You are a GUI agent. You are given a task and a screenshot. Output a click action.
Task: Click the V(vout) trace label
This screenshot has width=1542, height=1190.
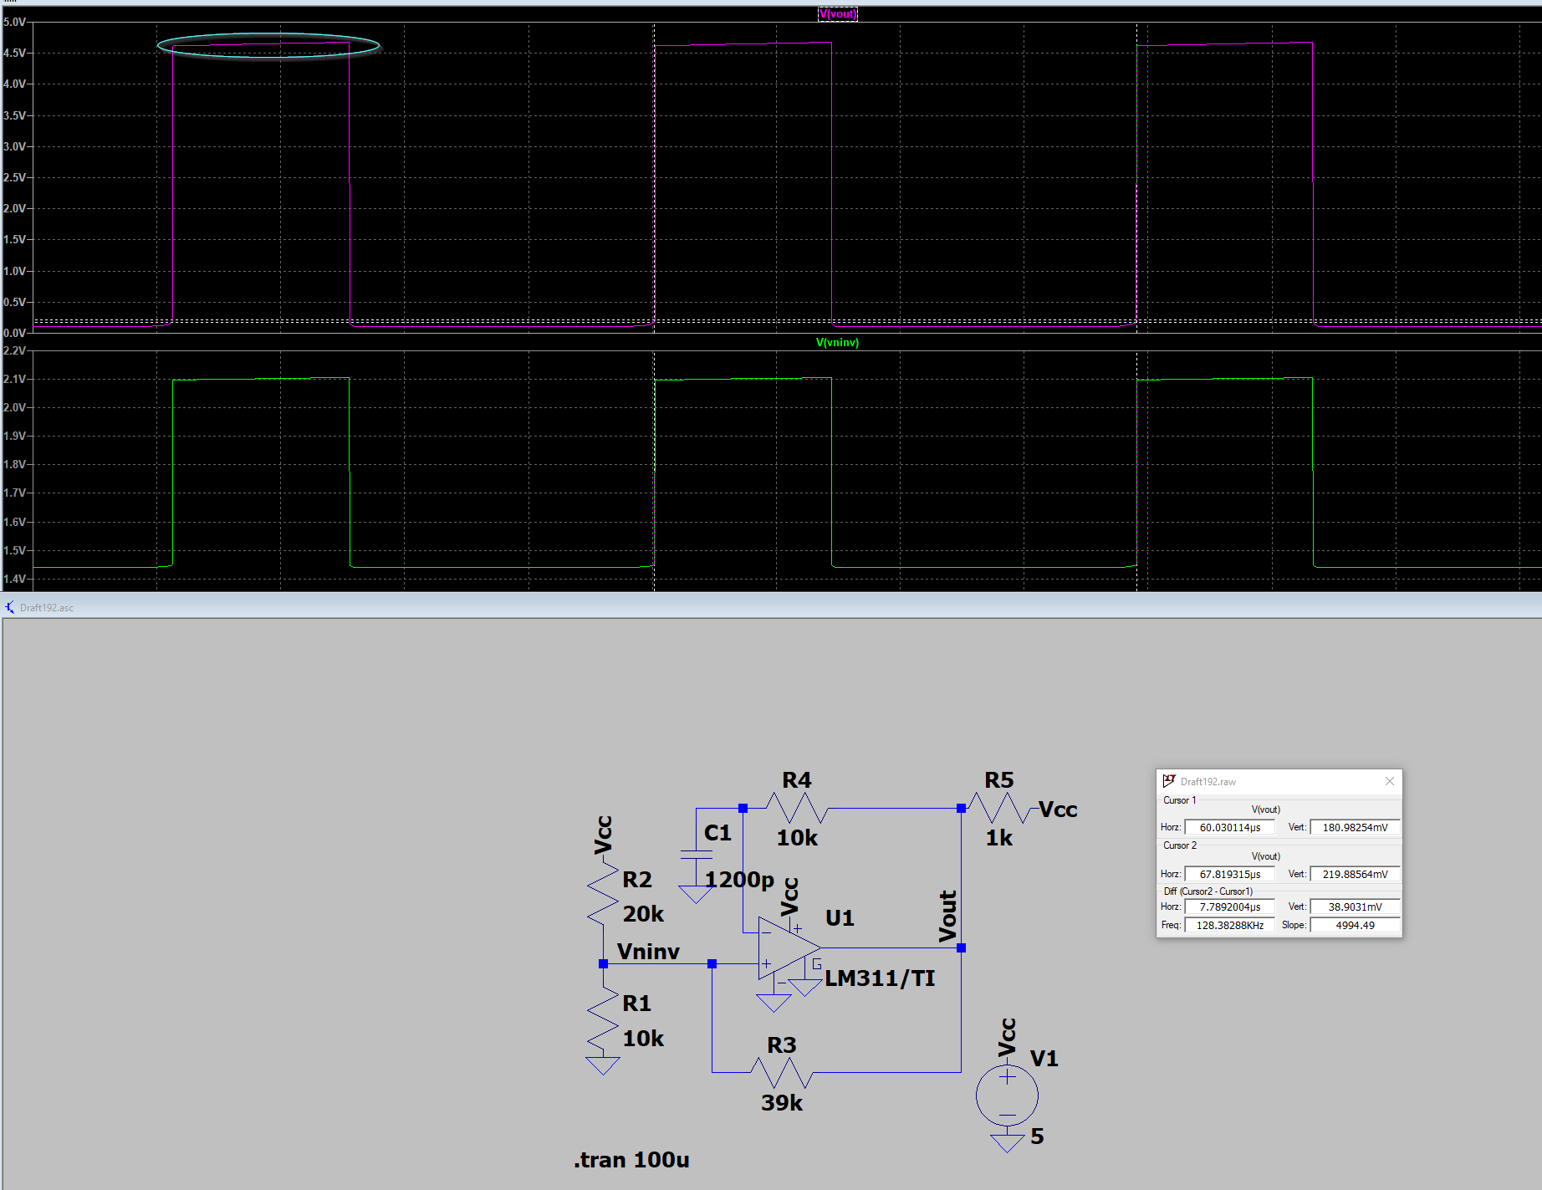coord(837,14)
